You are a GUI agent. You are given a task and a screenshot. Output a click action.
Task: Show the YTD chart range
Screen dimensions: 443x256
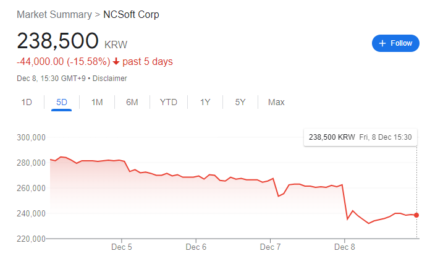[168, 102]
